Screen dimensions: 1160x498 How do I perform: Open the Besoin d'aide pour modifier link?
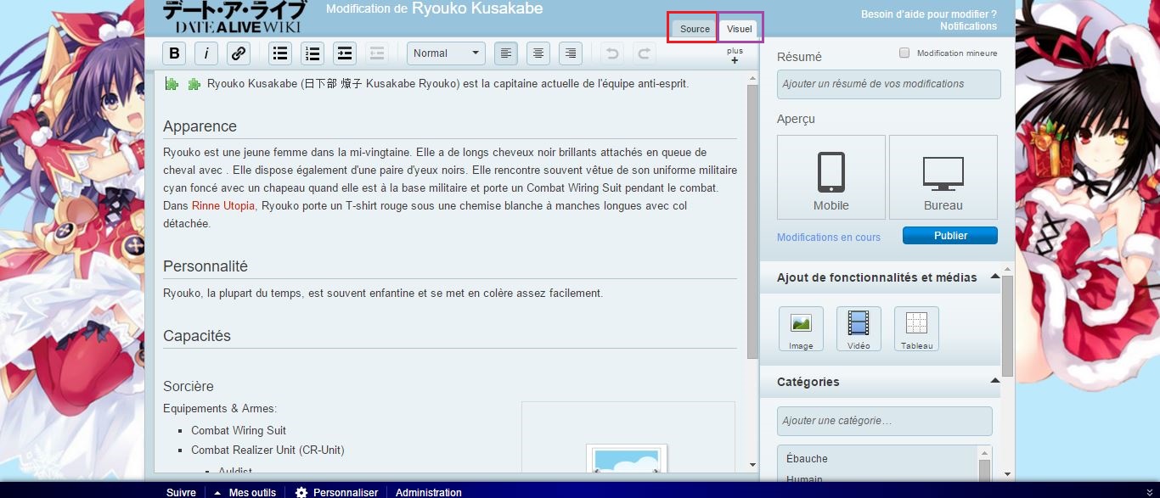pos(929,14)
